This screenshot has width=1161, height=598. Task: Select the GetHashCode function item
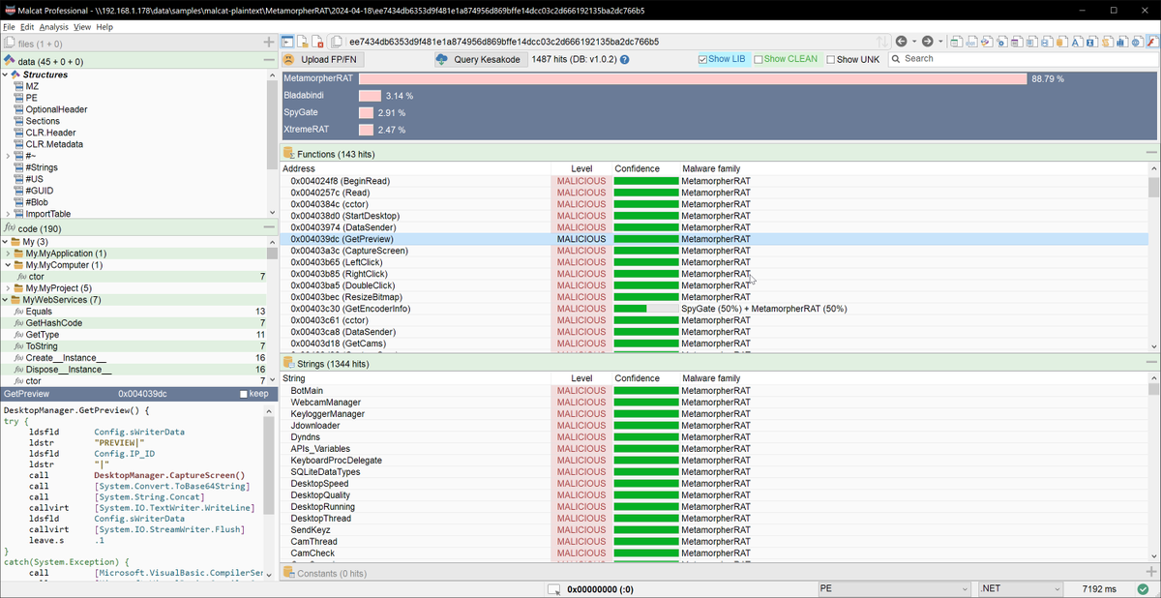(53, 323)
